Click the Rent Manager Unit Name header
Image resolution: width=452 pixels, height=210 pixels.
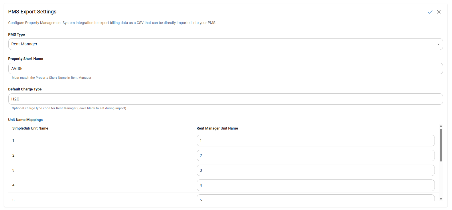coord(217,128)
